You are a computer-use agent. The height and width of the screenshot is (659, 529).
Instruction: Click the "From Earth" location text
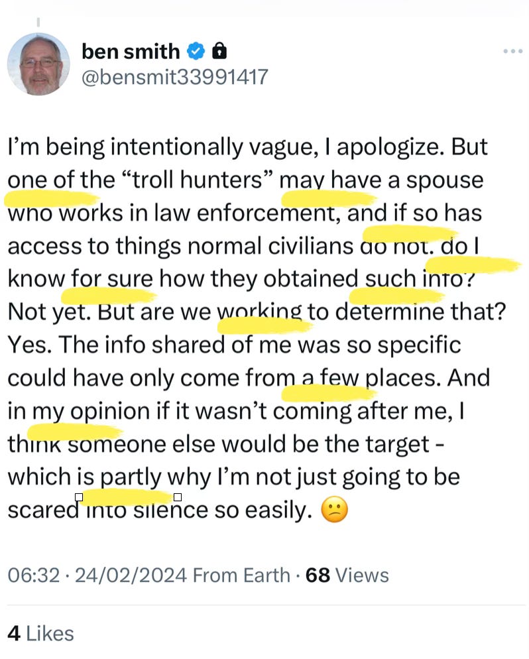241,575
